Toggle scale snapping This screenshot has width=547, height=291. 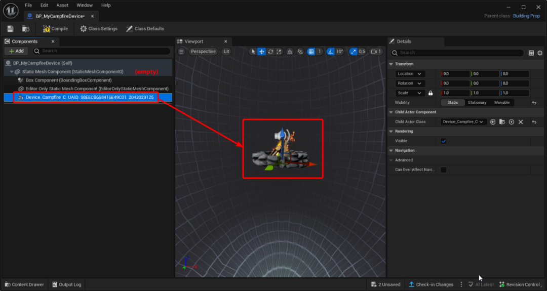click(354, 52)
